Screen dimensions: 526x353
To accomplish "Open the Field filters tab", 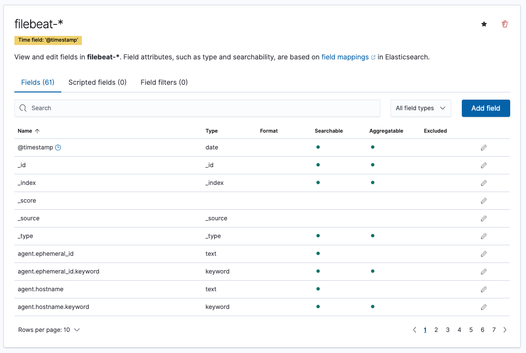I will [163, 82].
